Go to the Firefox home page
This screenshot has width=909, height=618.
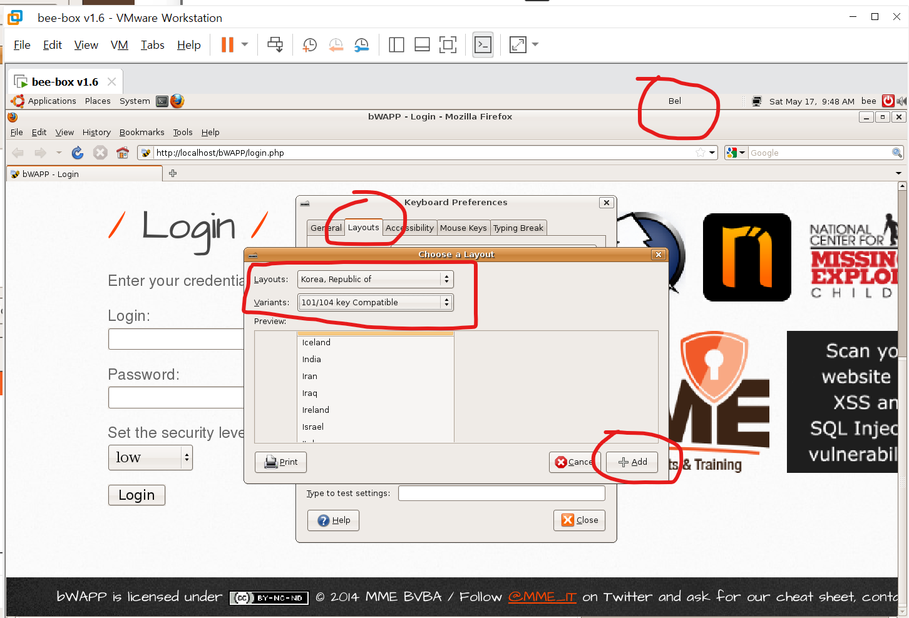123,153
